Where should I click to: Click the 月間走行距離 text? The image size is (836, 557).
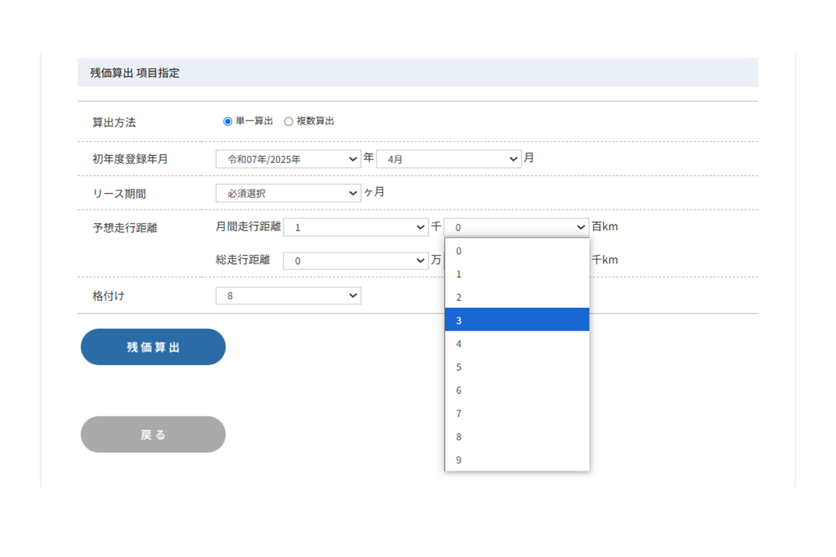[248, 226]
